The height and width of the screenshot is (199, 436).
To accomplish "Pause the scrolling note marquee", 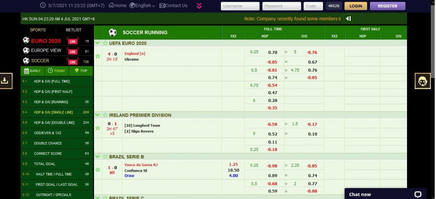I will coord(348,19).
